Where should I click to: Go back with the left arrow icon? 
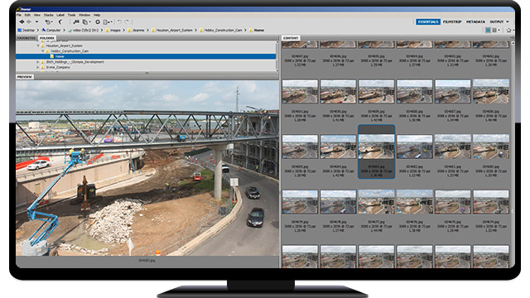click(x=22, y=22)
